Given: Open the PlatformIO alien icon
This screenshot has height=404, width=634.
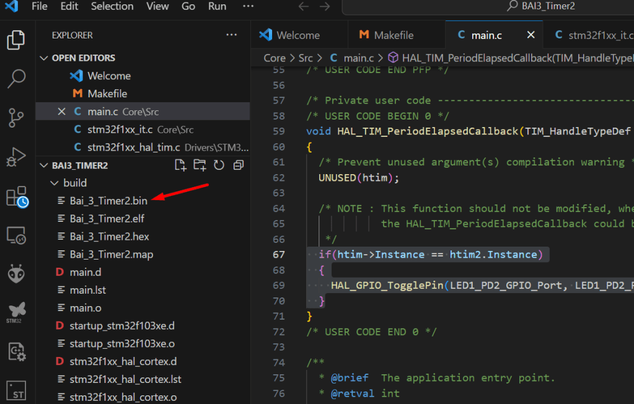Looking at the screenshot, I should pos(15,273).
